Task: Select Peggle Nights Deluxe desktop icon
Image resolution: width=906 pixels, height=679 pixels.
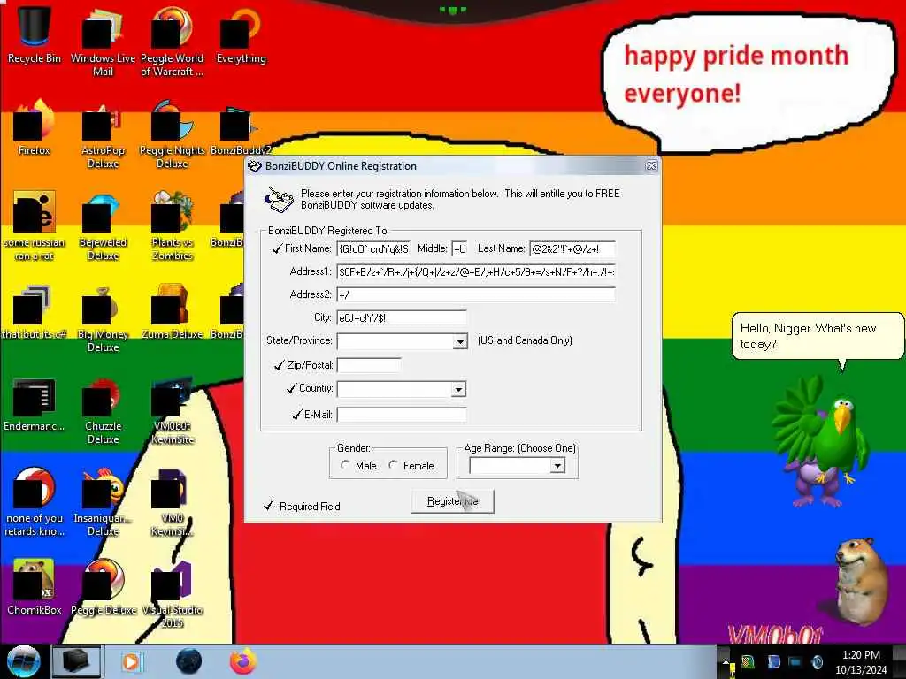Action: [x=172, y=134]
